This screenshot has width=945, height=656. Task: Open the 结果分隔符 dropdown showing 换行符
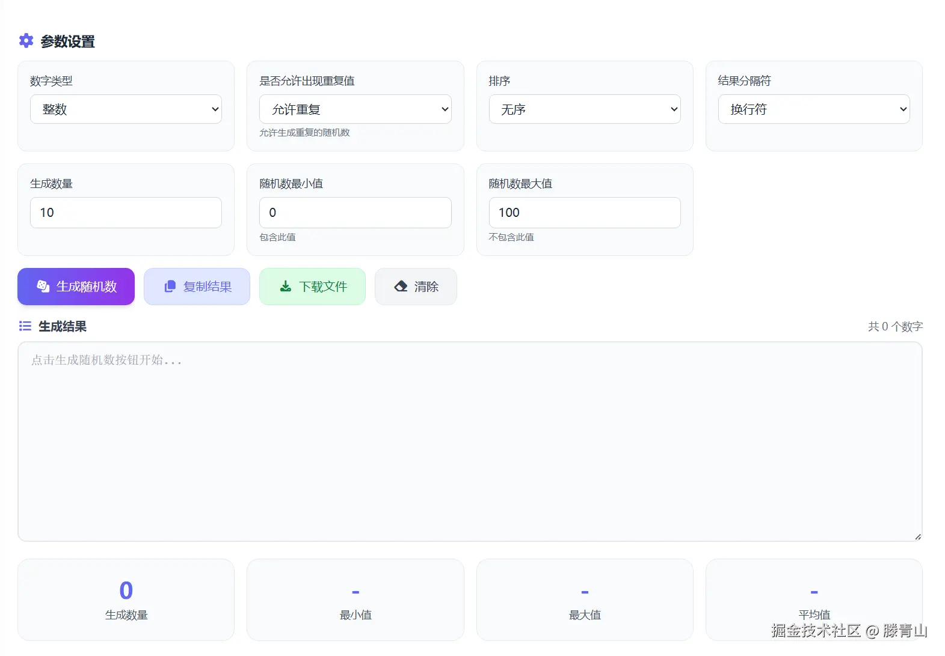pos(814,109)
